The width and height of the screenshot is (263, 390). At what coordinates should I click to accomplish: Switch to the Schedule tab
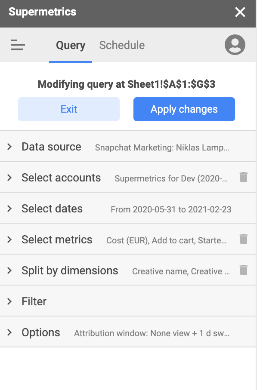coord(122,45)
